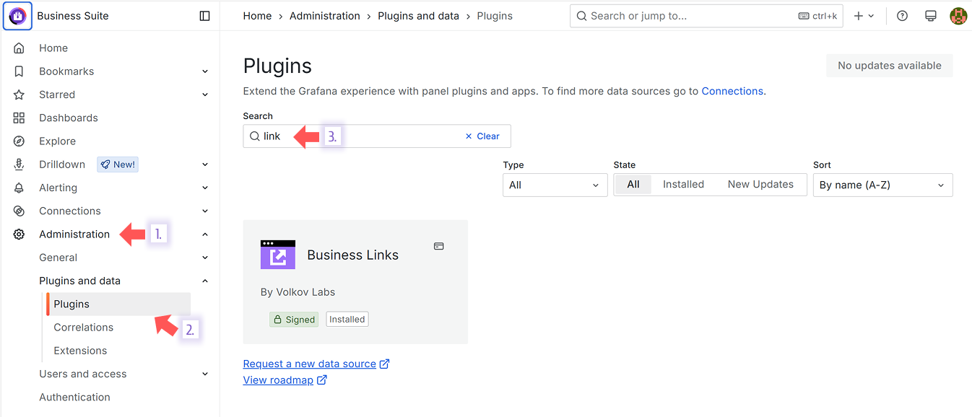Click the dock menu panel icon

(205, 16)
